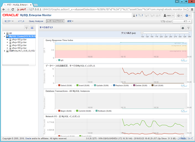
Task: Reload the page with refresh icon
Action: 13,9
